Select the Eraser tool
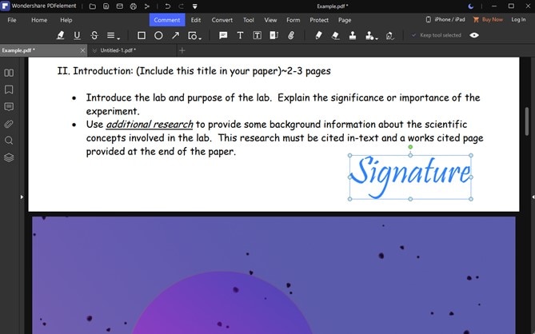Viewport: 535px width, 334px height. point(335,35)
